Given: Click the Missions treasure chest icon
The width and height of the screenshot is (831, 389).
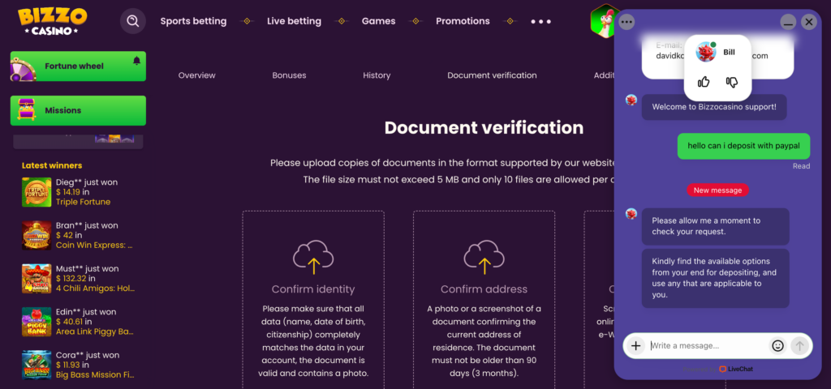Looking at the screenshot, I should (26, 109).
